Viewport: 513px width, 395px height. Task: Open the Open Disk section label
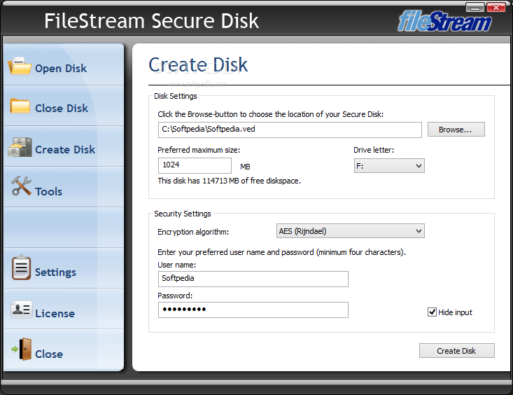[61, 69]
